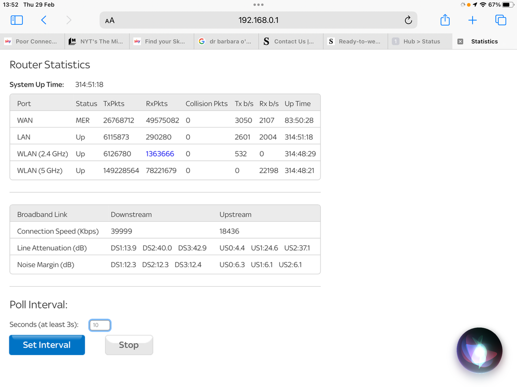Image resolution: width=517 pixels, height=387 pixels.
Task: Open the Safari sidebar panel
Action: [x=17, y=20]
